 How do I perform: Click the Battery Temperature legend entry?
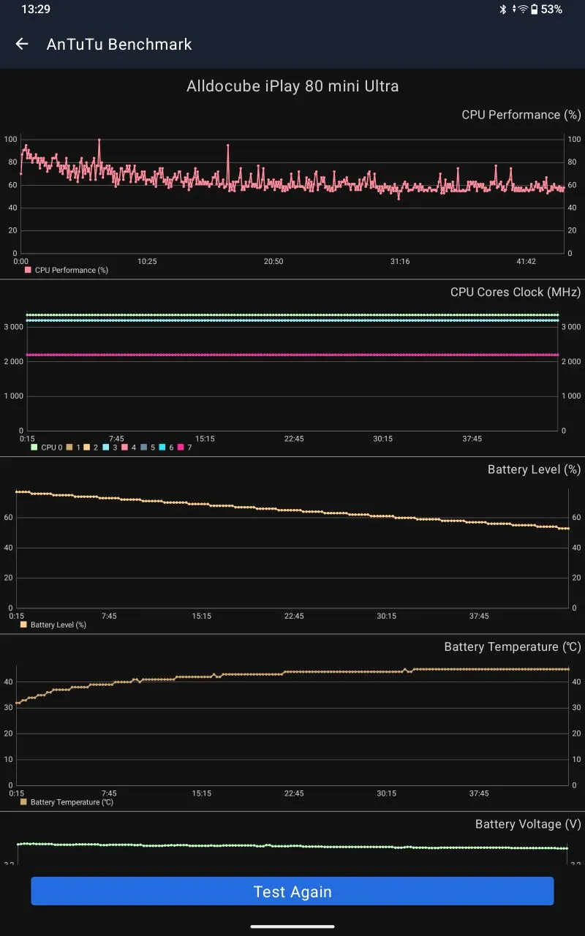67,802
